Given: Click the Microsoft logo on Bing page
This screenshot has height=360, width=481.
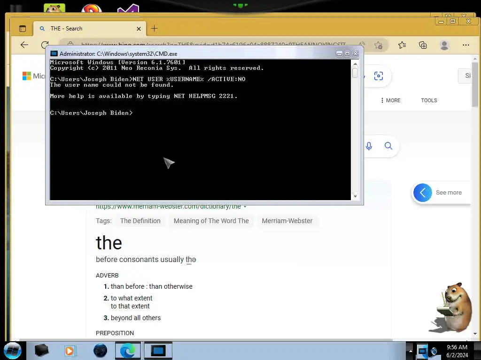Looking at the screenshot, I should click(x=27, y=76).
